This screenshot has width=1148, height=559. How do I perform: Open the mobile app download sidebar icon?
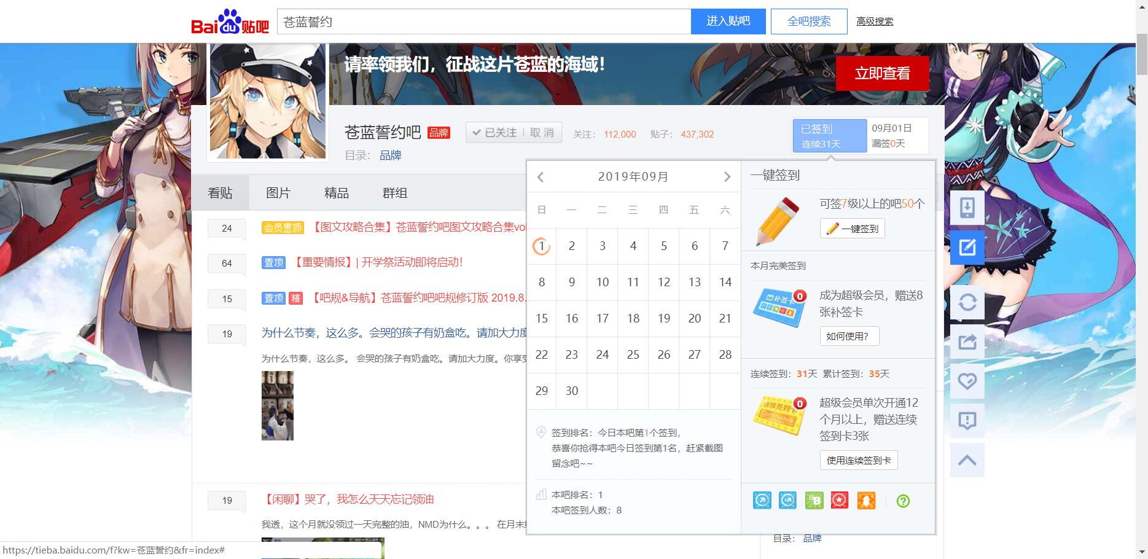[967, 208]
